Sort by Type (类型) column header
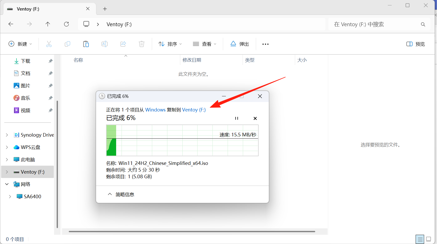The height and width of the screenshot is (244, 437). [x=250, y=60]
